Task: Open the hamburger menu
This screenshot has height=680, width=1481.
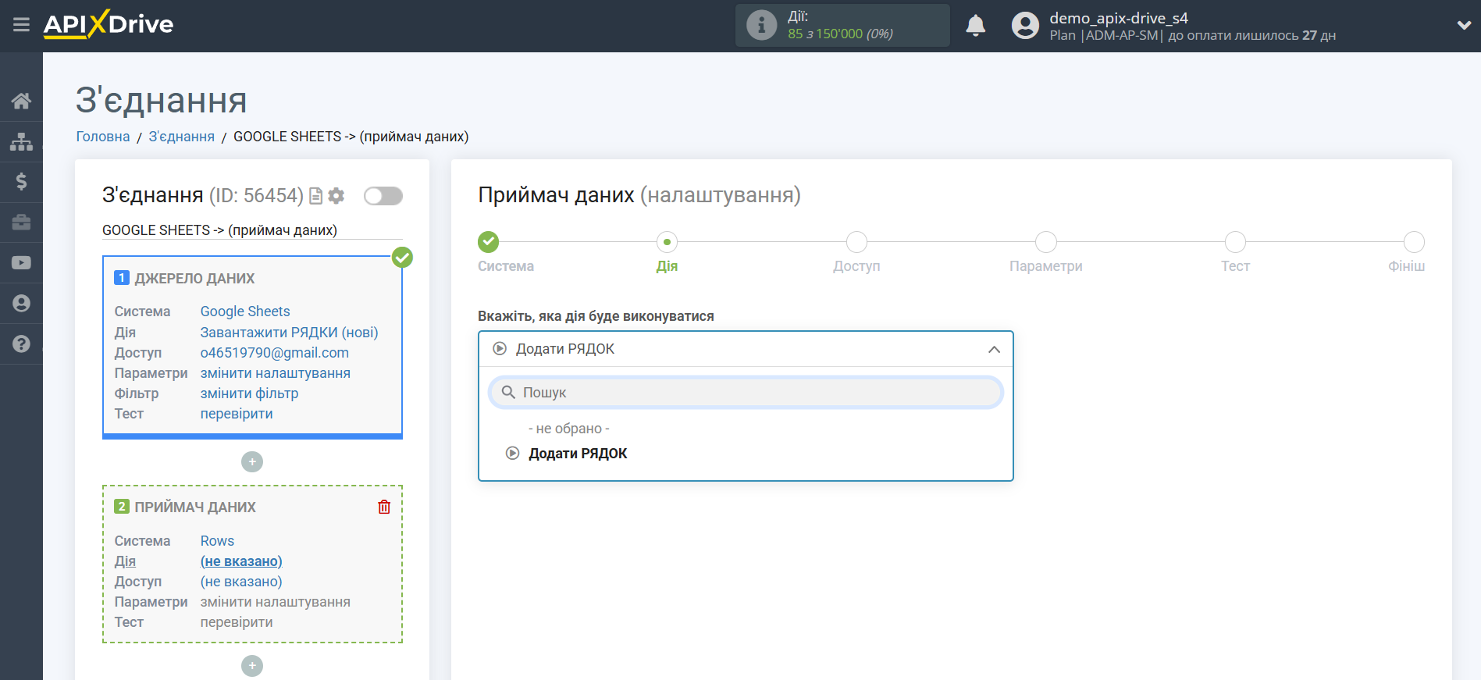Action: 21,25
